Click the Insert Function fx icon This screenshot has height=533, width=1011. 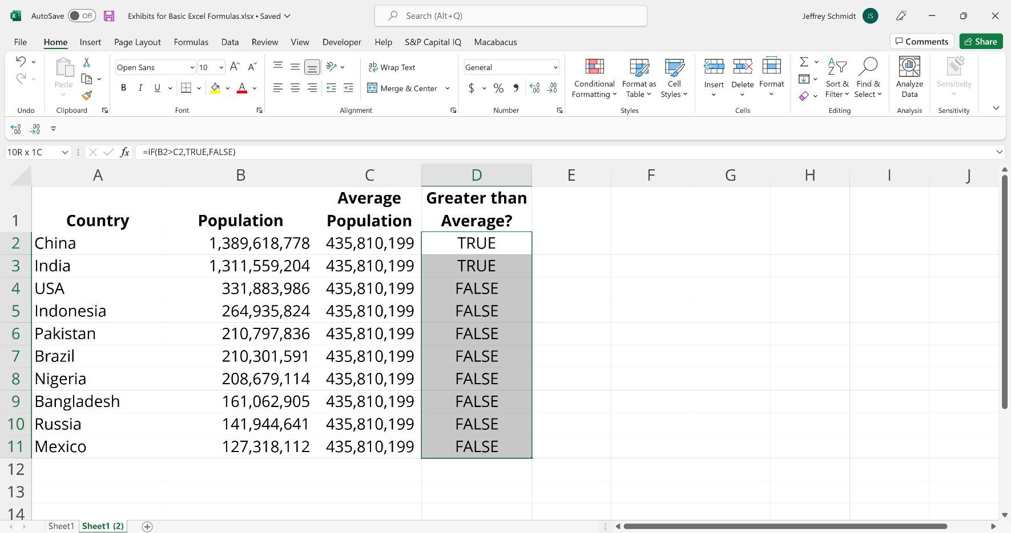tap(124, 152)
